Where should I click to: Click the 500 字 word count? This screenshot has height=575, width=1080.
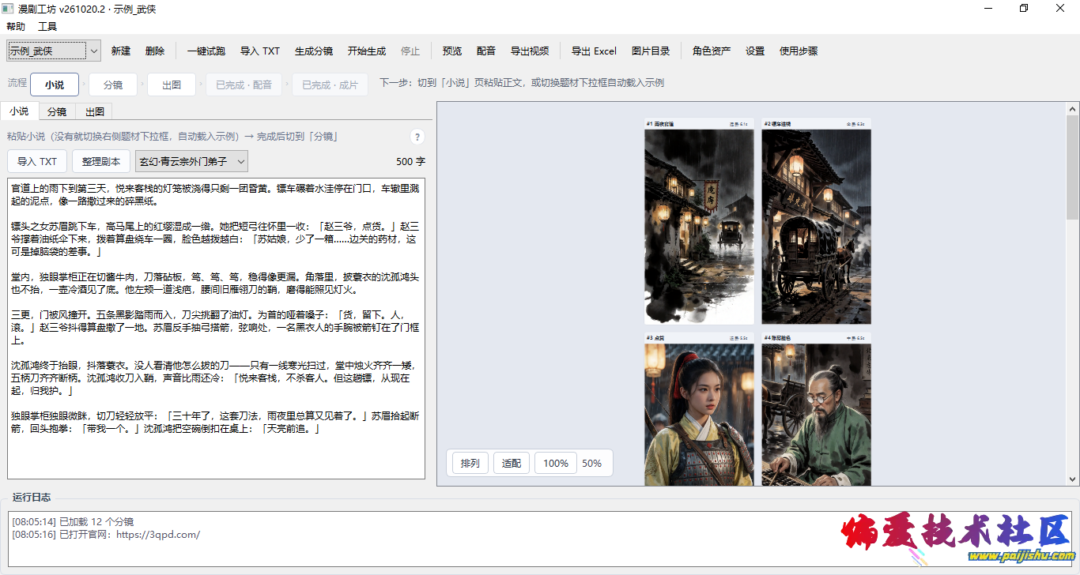[410, 161]
